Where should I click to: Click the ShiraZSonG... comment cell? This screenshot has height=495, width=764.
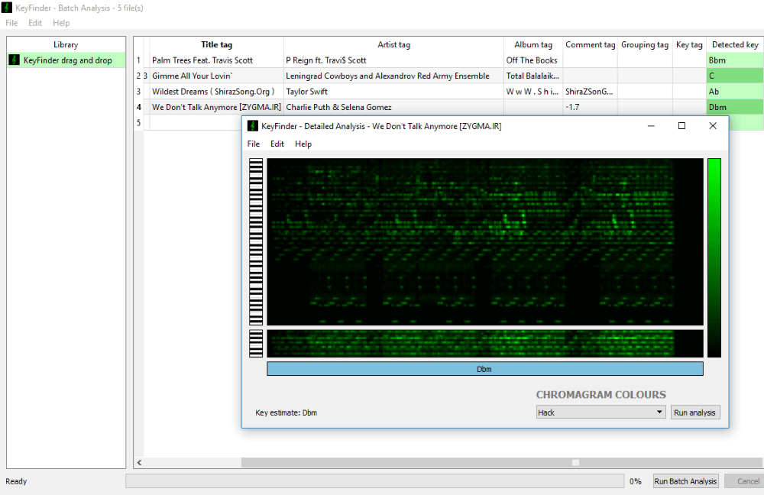click(590, 91)
